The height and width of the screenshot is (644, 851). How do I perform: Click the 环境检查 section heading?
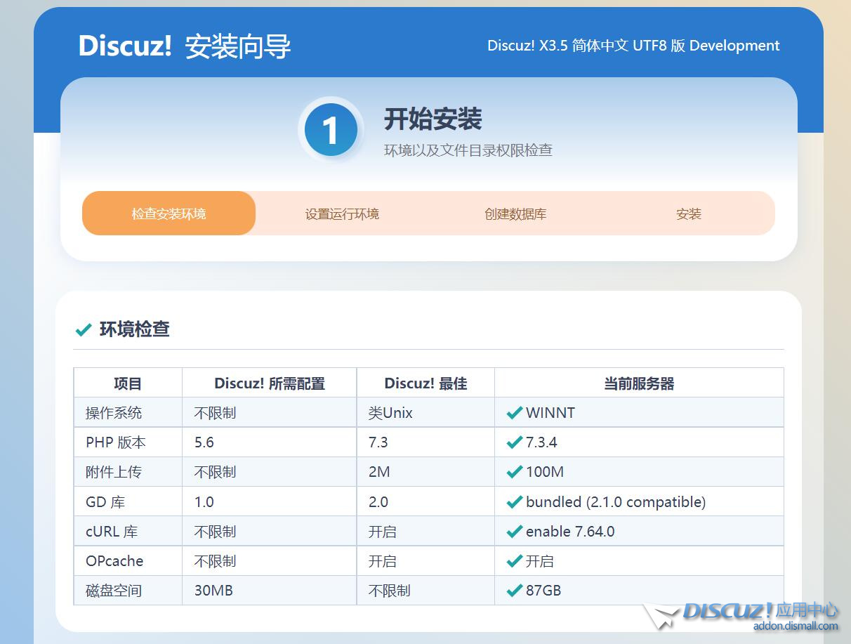click(x=135, y=329)
